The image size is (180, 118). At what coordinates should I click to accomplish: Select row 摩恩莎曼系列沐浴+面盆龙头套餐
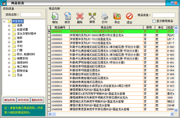tap(111, 105)
